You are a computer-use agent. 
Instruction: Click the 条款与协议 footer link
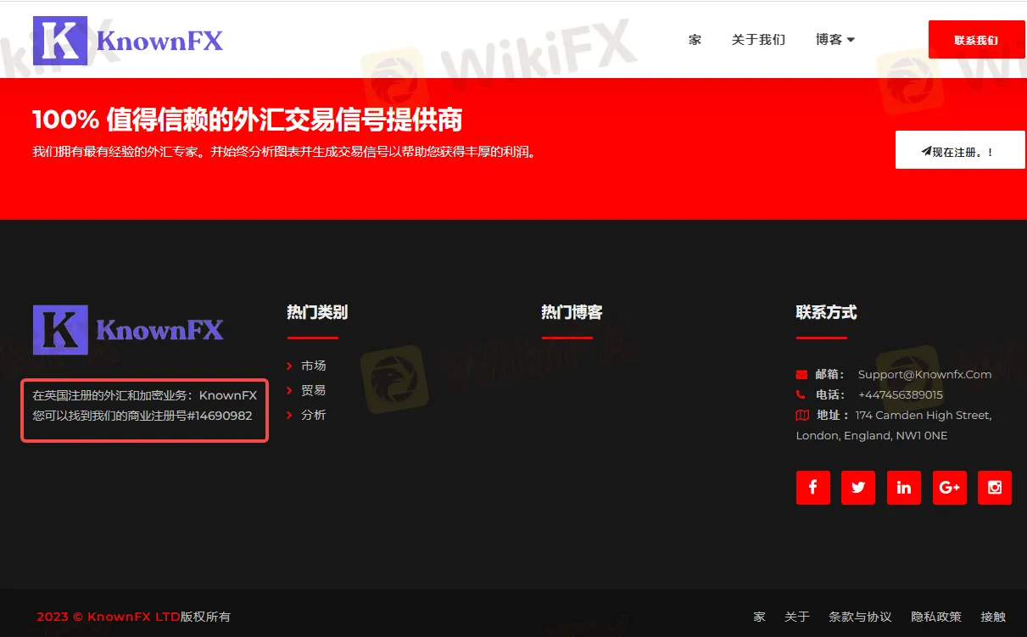[861, 617]
